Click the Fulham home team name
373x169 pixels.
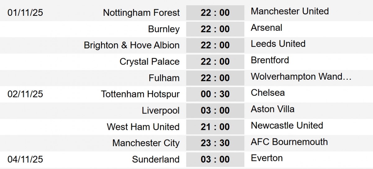(x=164, y=78)
